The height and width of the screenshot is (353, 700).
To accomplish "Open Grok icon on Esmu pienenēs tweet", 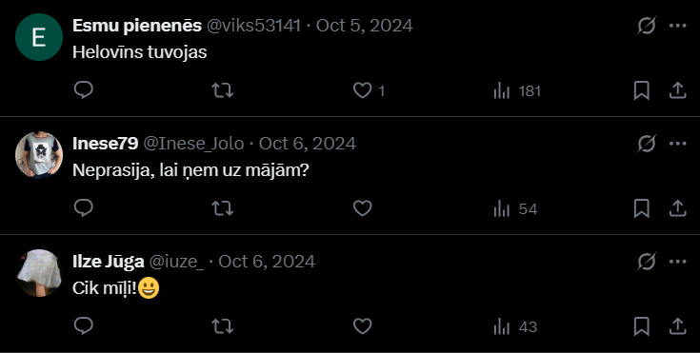I will coord(647,26).
